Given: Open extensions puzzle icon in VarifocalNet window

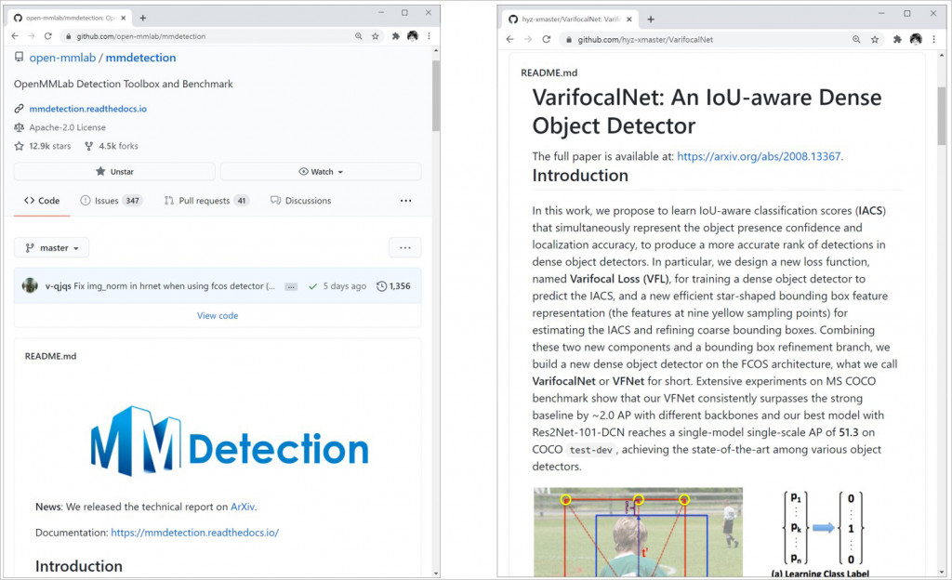Looking at the screenshot, I should click(897, 39).
